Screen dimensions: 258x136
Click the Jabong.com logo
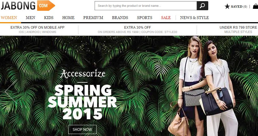coord(28,6)
